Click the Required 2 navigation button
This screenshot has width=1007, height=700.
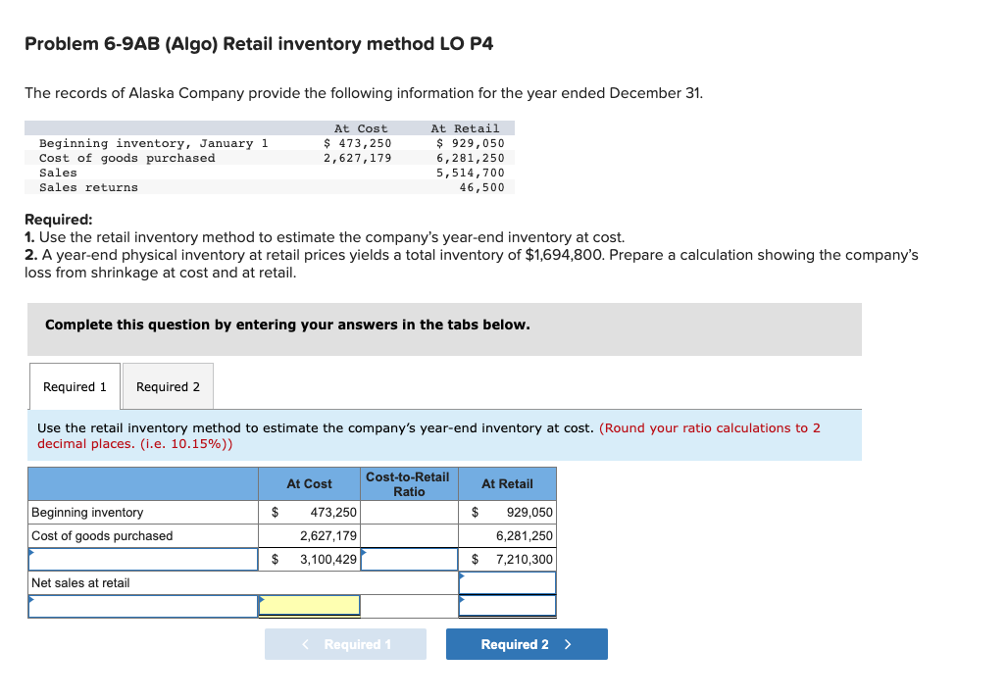pyautogui.click(x=527, y=644)
